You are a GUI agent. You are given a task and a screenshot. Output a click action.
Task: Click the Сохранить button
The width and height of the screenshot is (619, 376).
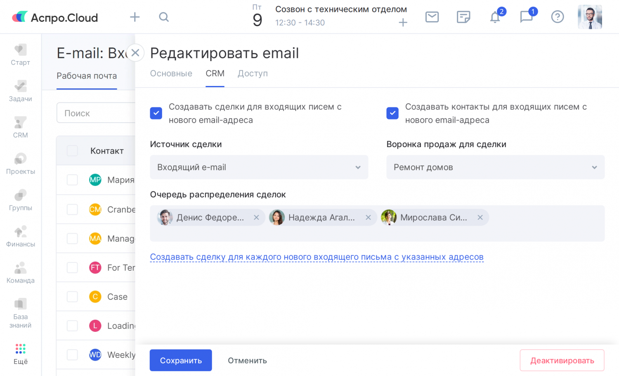(181, 360)
